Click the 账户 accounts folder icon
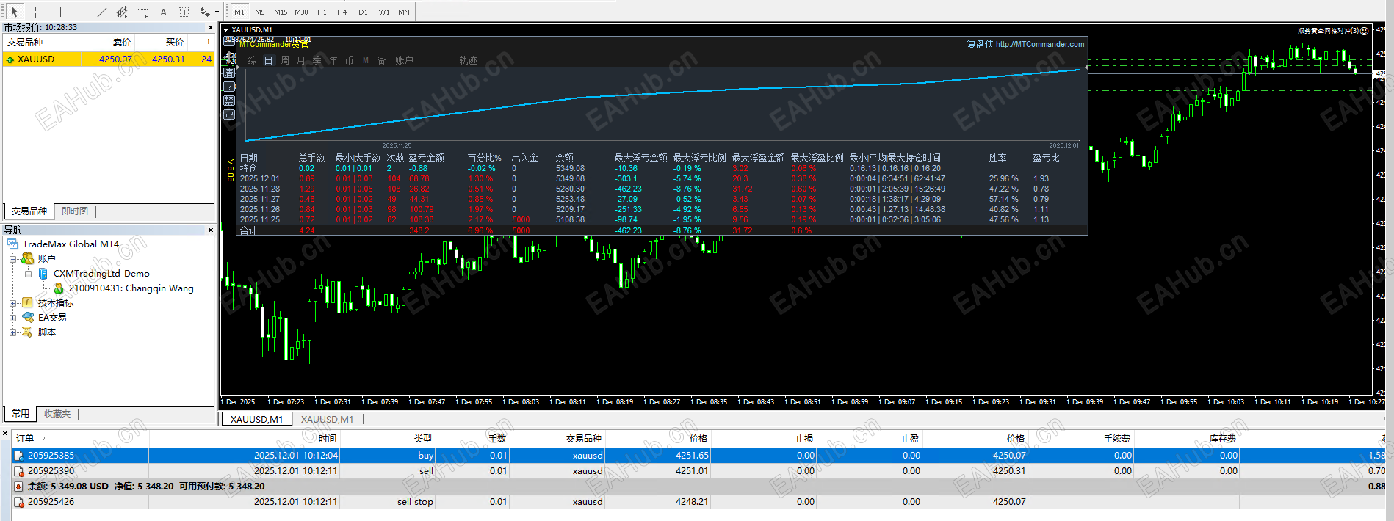 coord(27,258)
